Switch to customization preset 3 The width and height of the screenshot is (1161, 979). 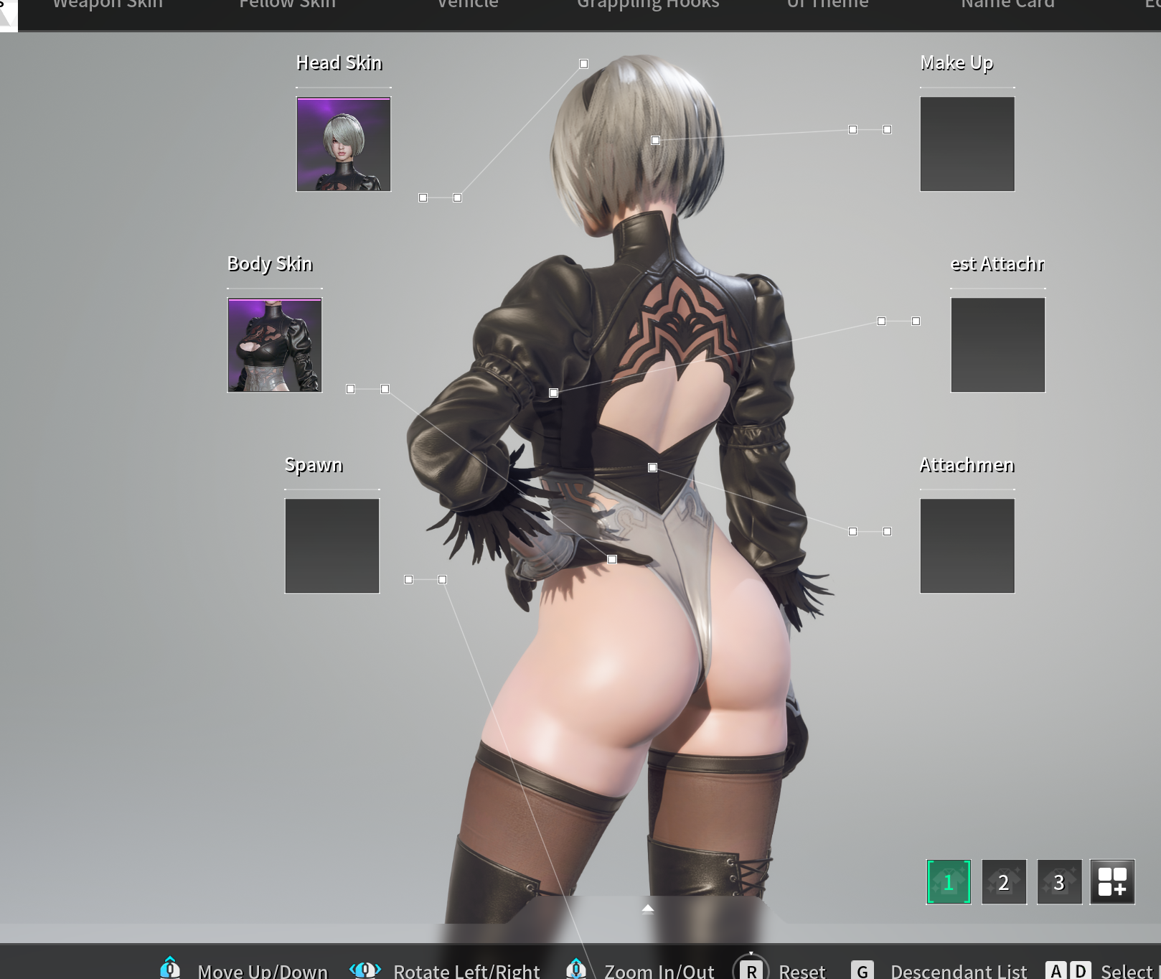pos(1059,882)
